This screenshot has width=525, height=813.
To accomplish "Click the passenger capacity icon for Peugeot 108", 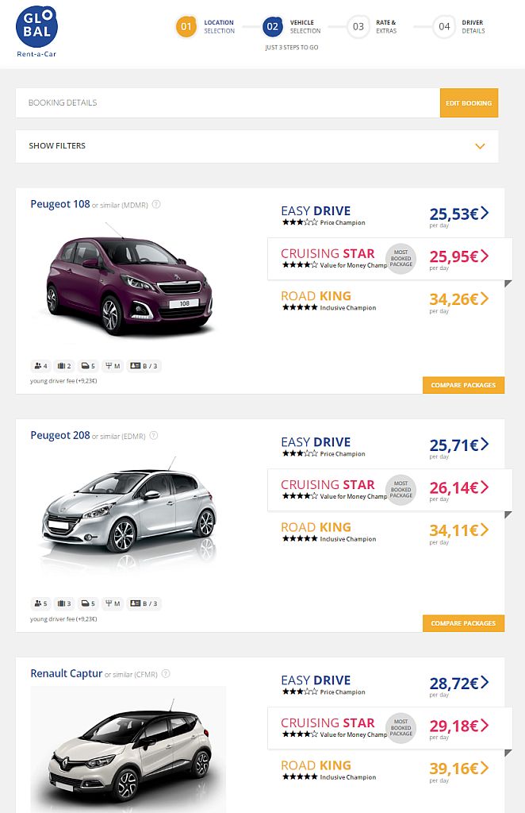I will [38, 366].
